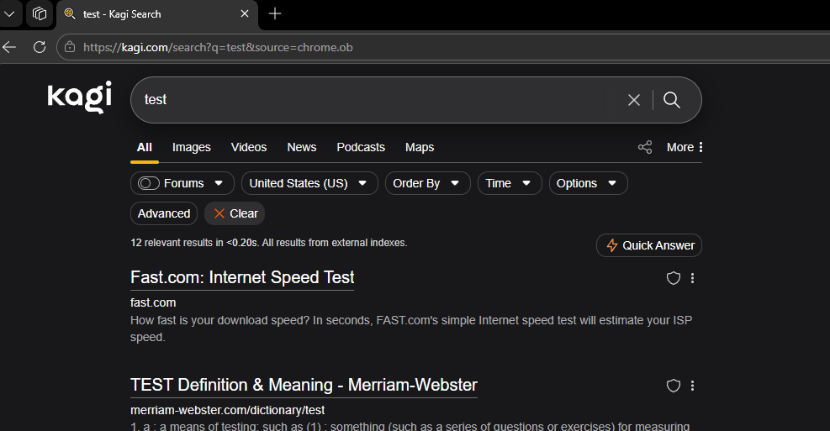Submit search with magnifier icon
Viewport: 830px width, 431px height.
coord(672,99)
